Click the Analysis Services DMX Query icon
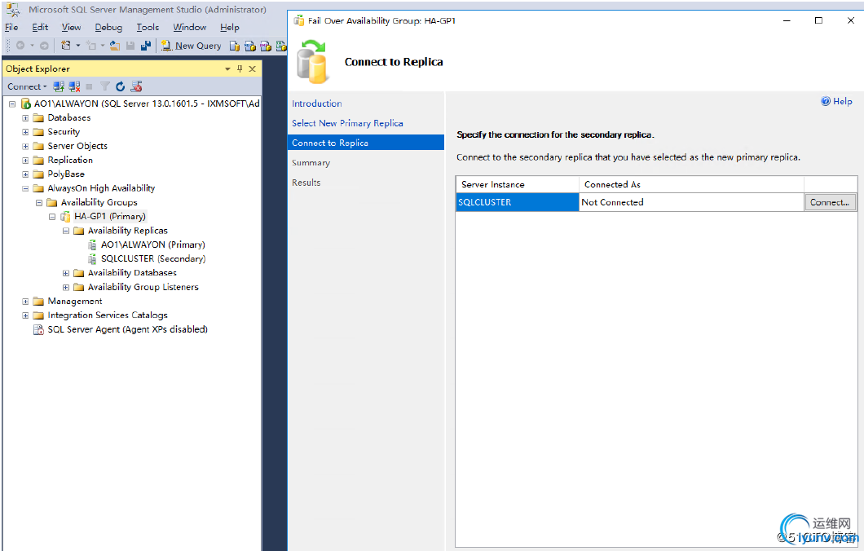Image resolution: width=864 pixels, height=551 pixels. pyautogui.click(x=266, y=46)
